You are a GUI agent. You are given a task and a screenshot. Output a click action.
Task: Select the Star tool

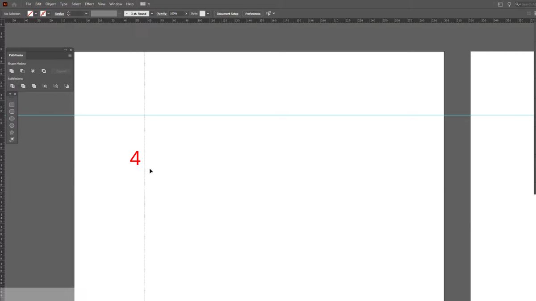coord(12,132)
